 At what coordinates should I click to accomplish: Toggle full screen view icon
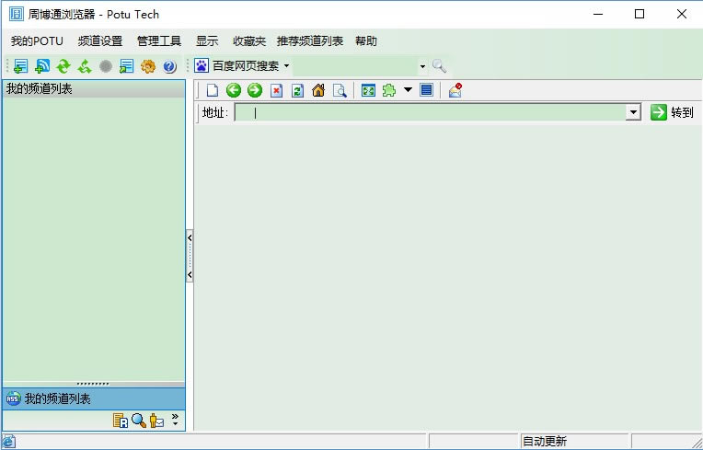(x=368, y=90)
